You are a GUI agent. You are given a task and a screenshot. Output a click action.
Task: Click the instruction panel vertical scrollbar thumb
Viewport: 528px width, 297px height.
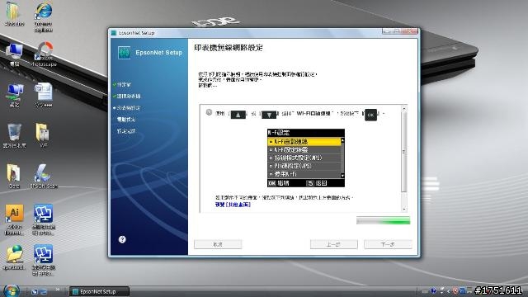(x=404, y=152)
